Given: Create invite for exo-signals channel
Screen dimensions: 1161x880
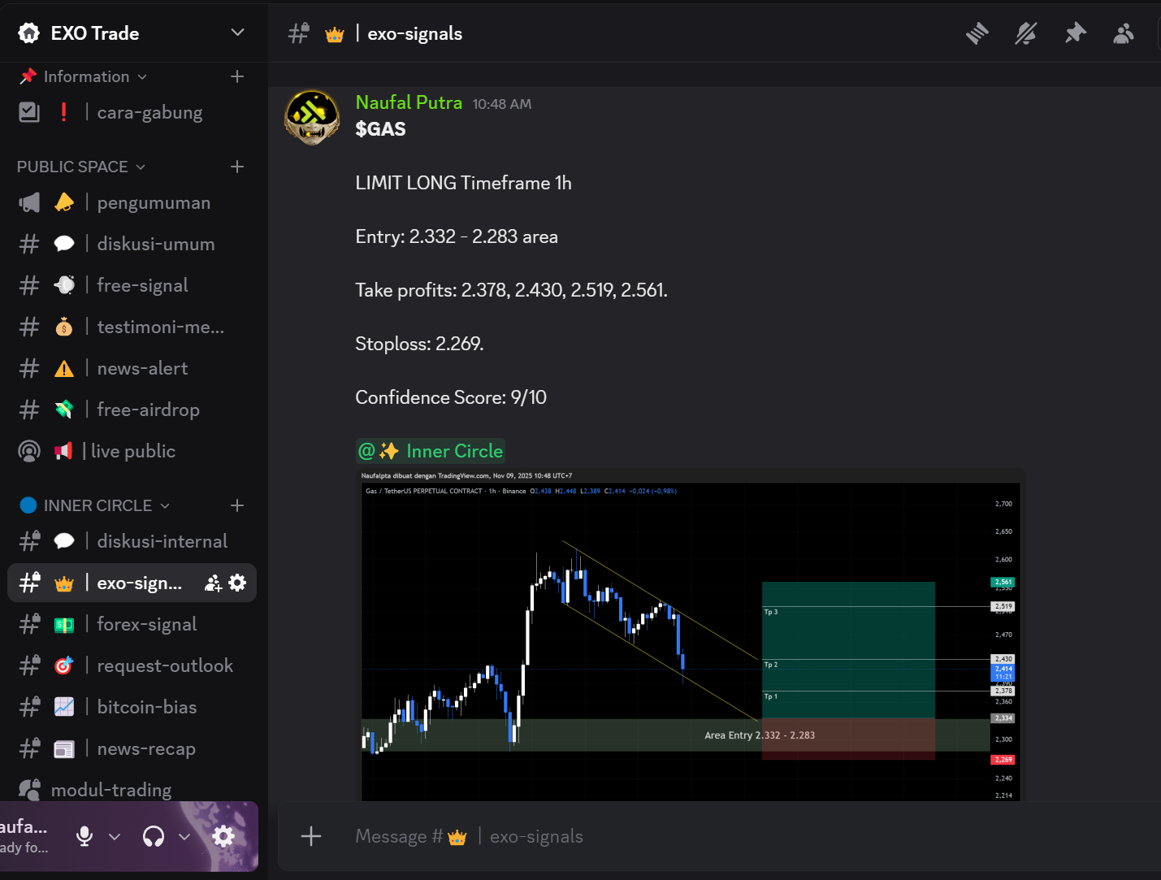Looking at the screenshot, I should 213,583.
